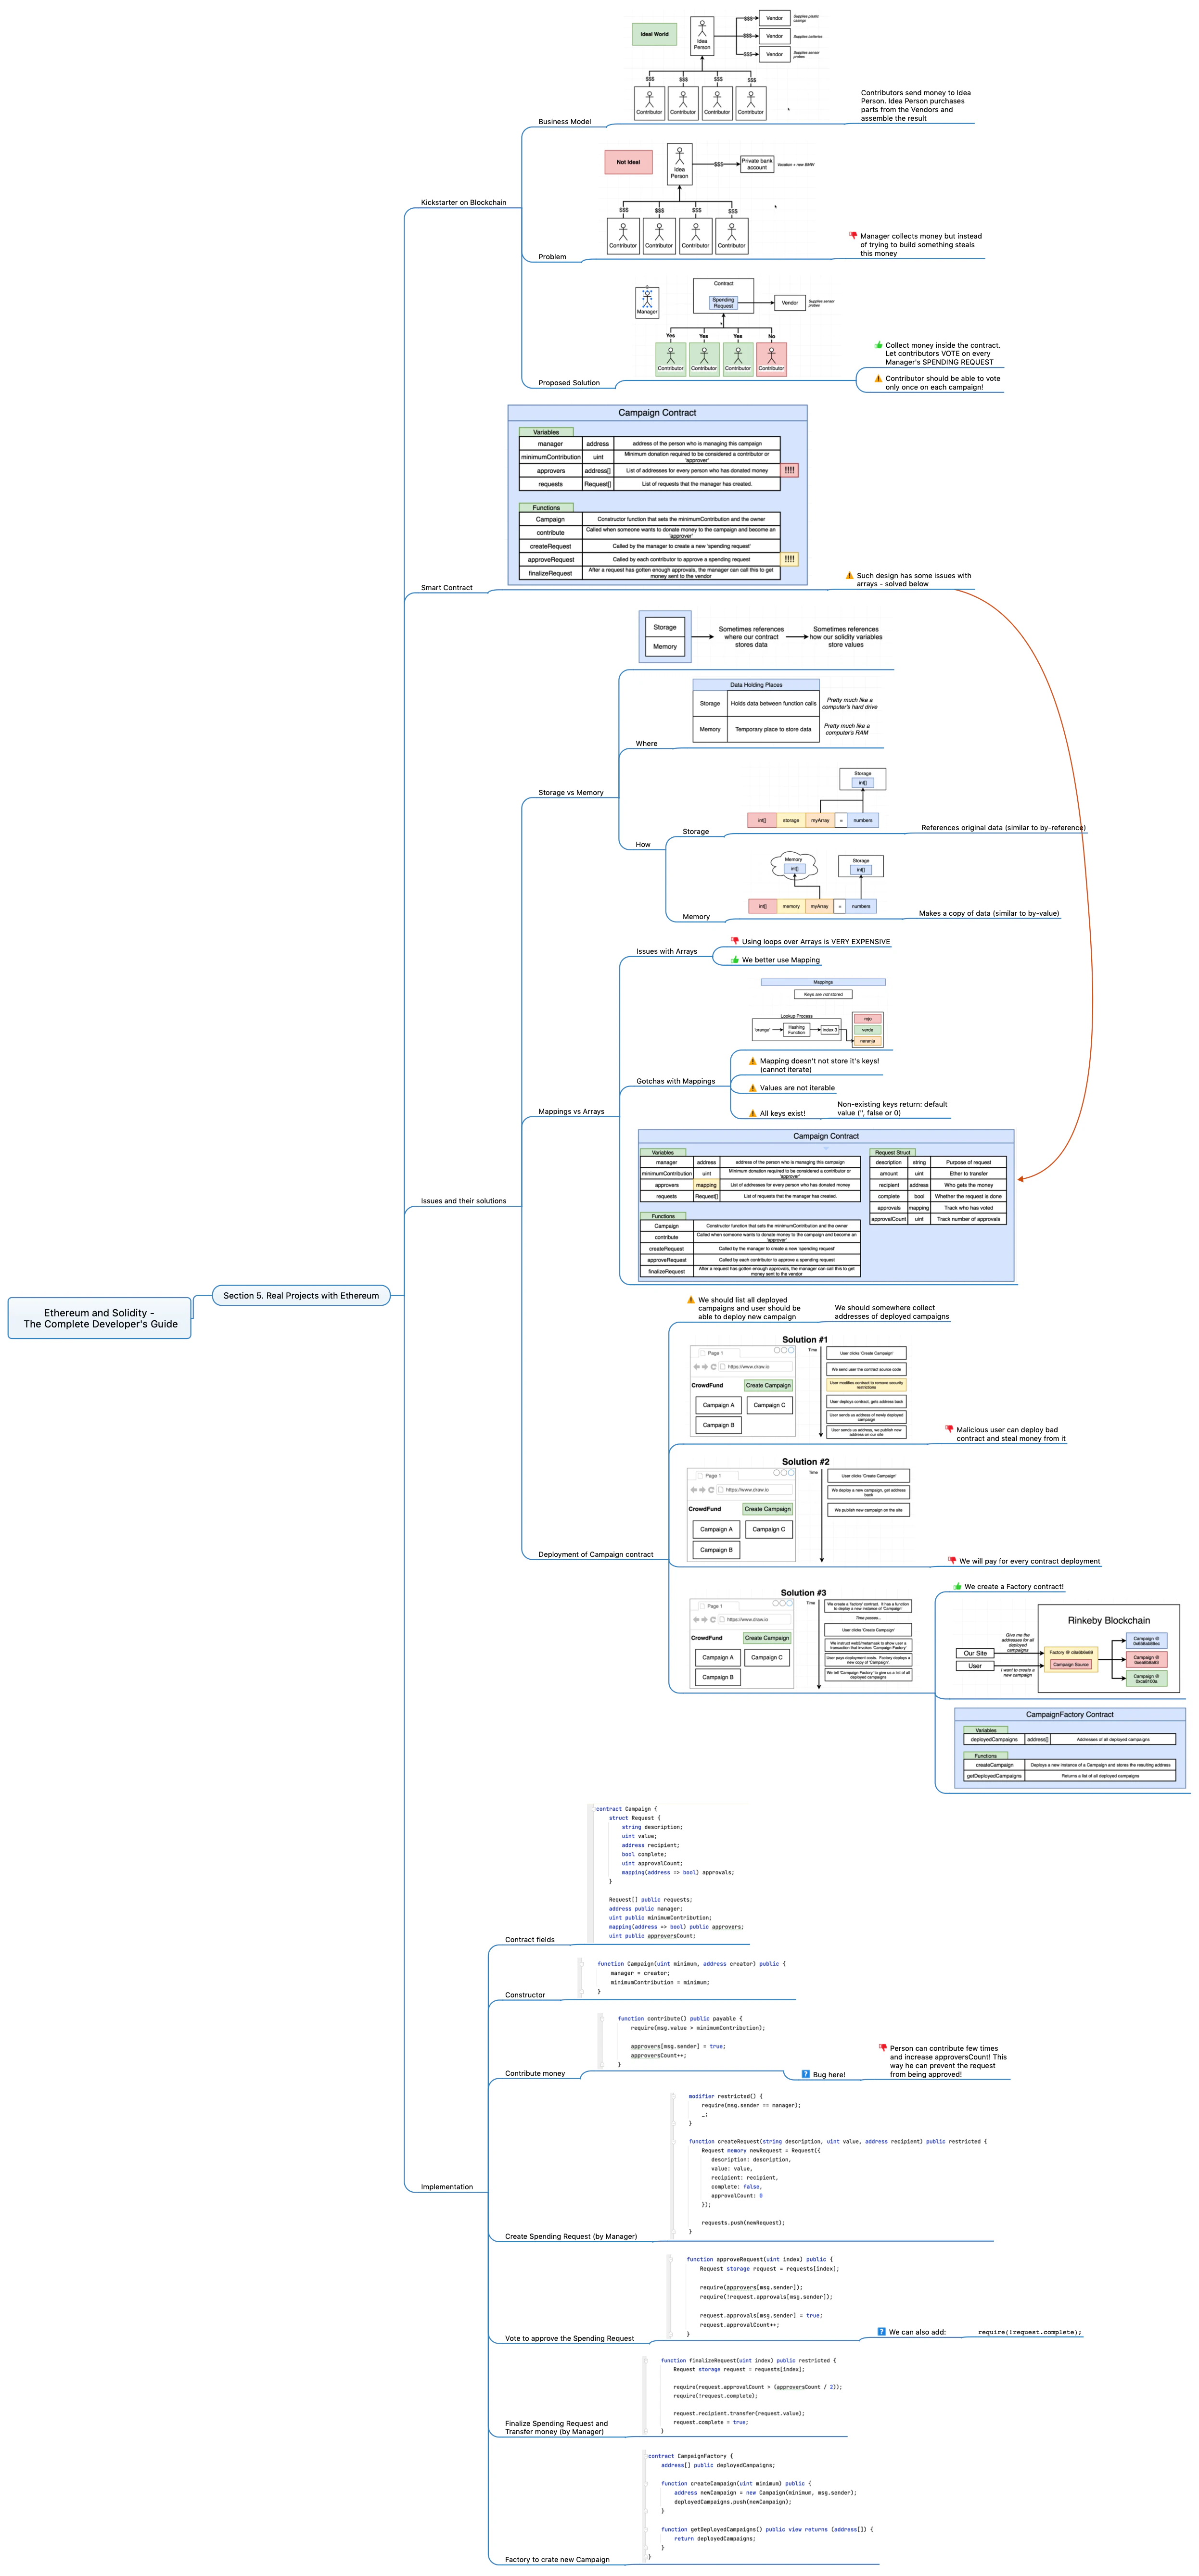
Task: Click question icon beside We can also add
Action: click(x=881, y=2331)
